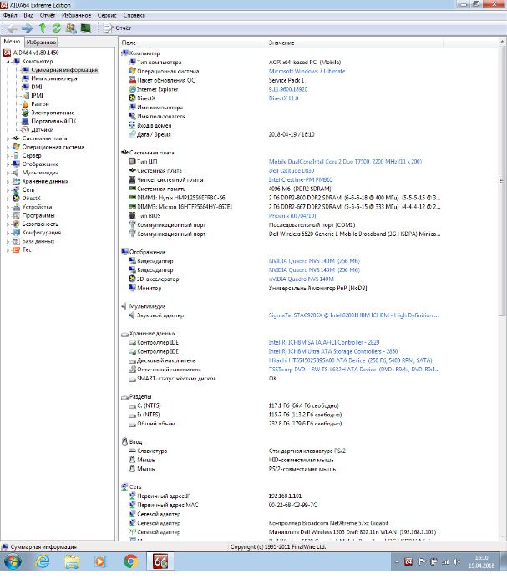This screenshot has width=507, height=584.
Task: Click the vertical scrollbar thumb
Action: (502, 180)
